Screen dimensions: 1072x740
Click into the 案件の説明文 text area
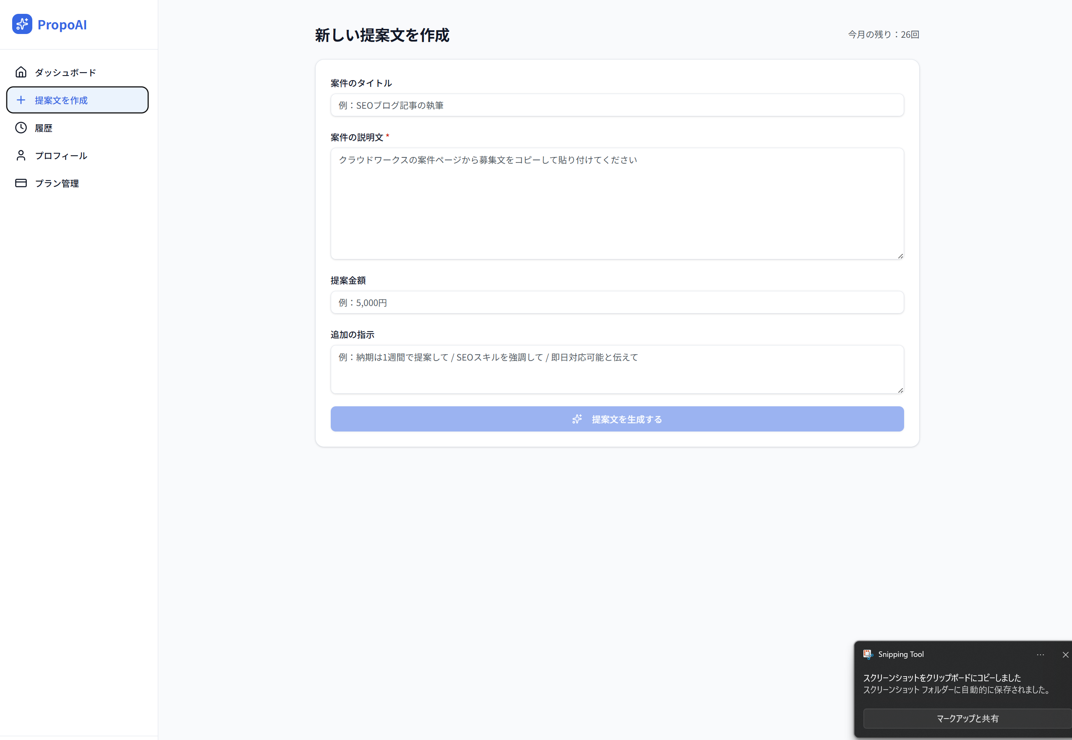(617, 204)
